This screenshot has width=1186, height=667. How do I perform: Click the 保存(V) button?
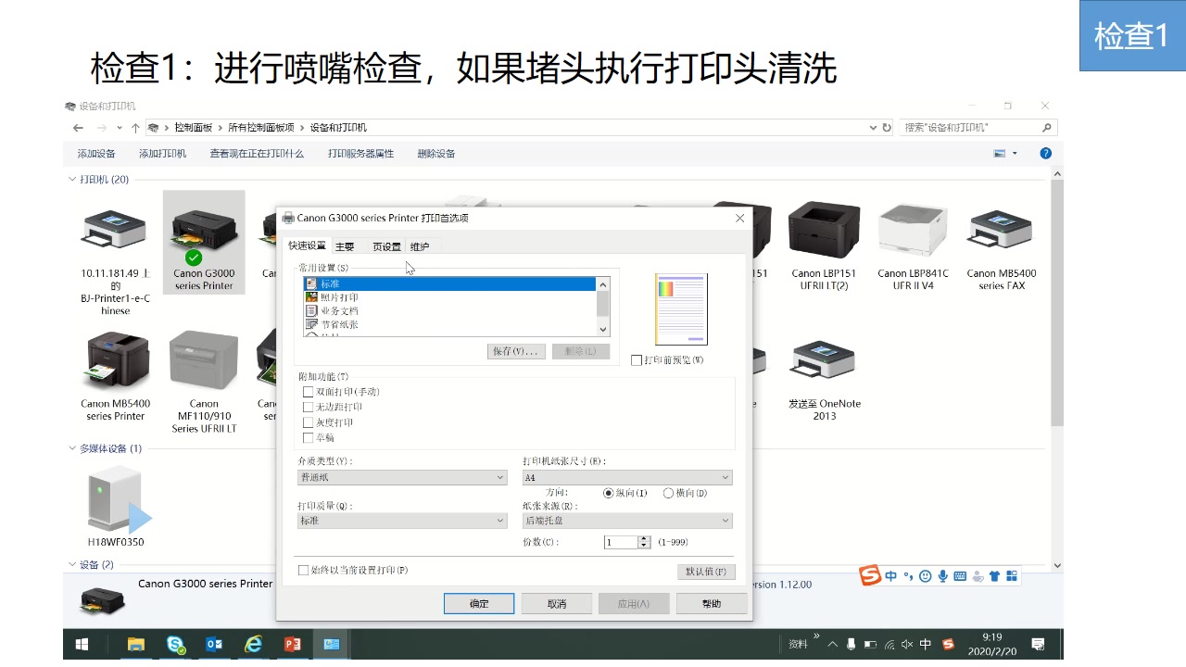pyautogui.click(x=515, y=351)
